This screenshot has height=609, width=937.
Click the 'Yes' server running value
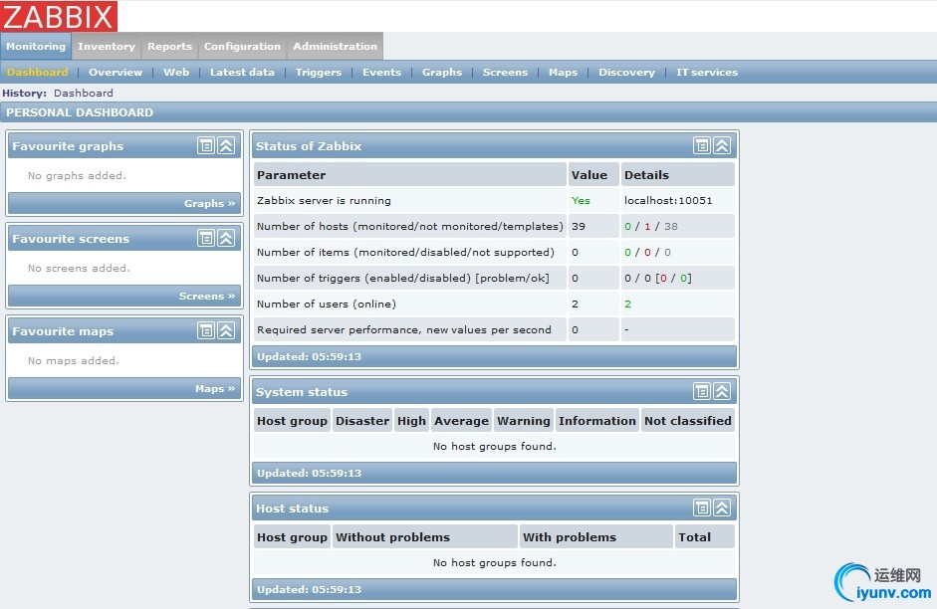pos(581,201)
